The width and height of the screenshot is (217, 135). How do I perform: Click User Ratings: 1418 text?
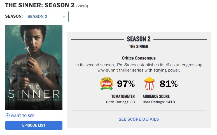click(159, 102)
